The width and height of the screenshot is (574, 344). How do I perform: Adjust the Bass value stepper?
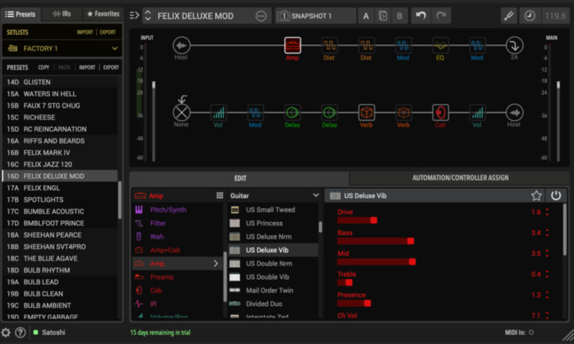coord(547,233)
